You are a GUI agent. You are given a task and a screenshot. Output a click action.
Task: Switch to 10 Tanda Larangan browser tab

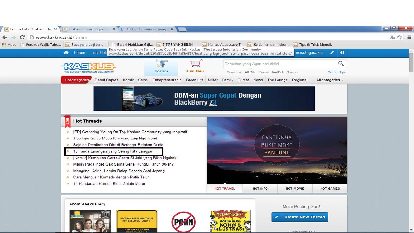coord(147,29)
